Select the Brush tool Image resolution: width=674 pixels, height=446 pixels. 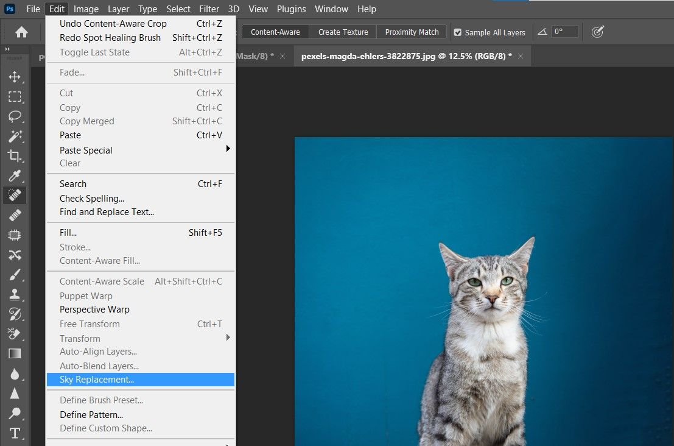15,275
